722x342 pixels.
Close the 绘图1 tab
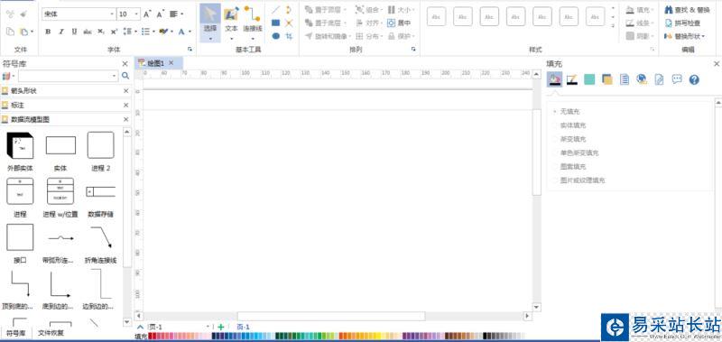(171, 62)
